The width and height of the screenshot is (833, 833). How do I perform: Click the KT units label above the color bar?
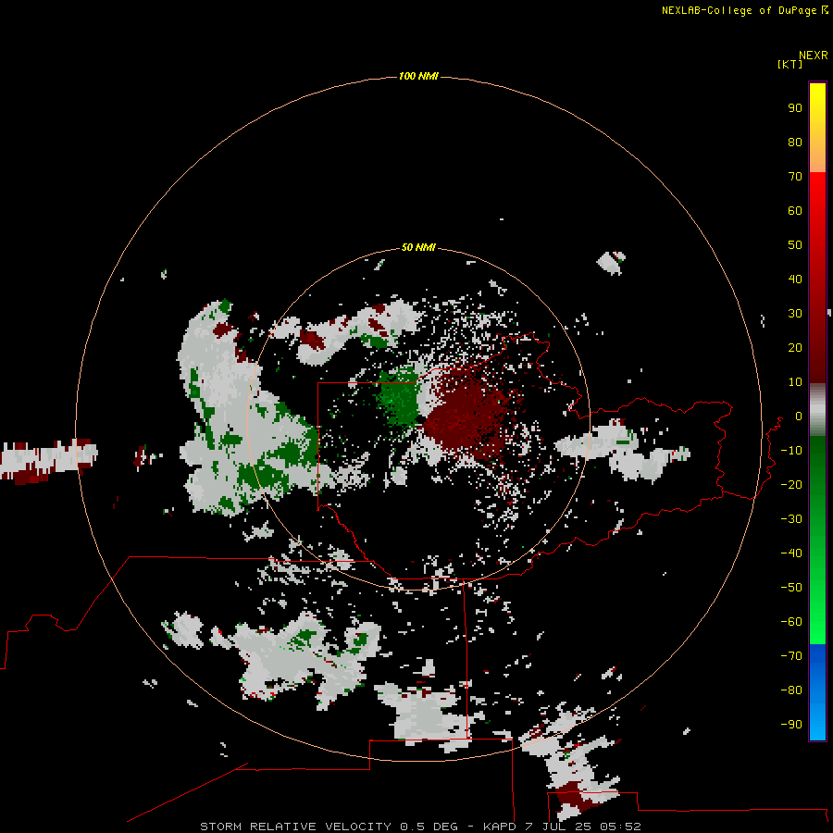[x=790, y=64]
